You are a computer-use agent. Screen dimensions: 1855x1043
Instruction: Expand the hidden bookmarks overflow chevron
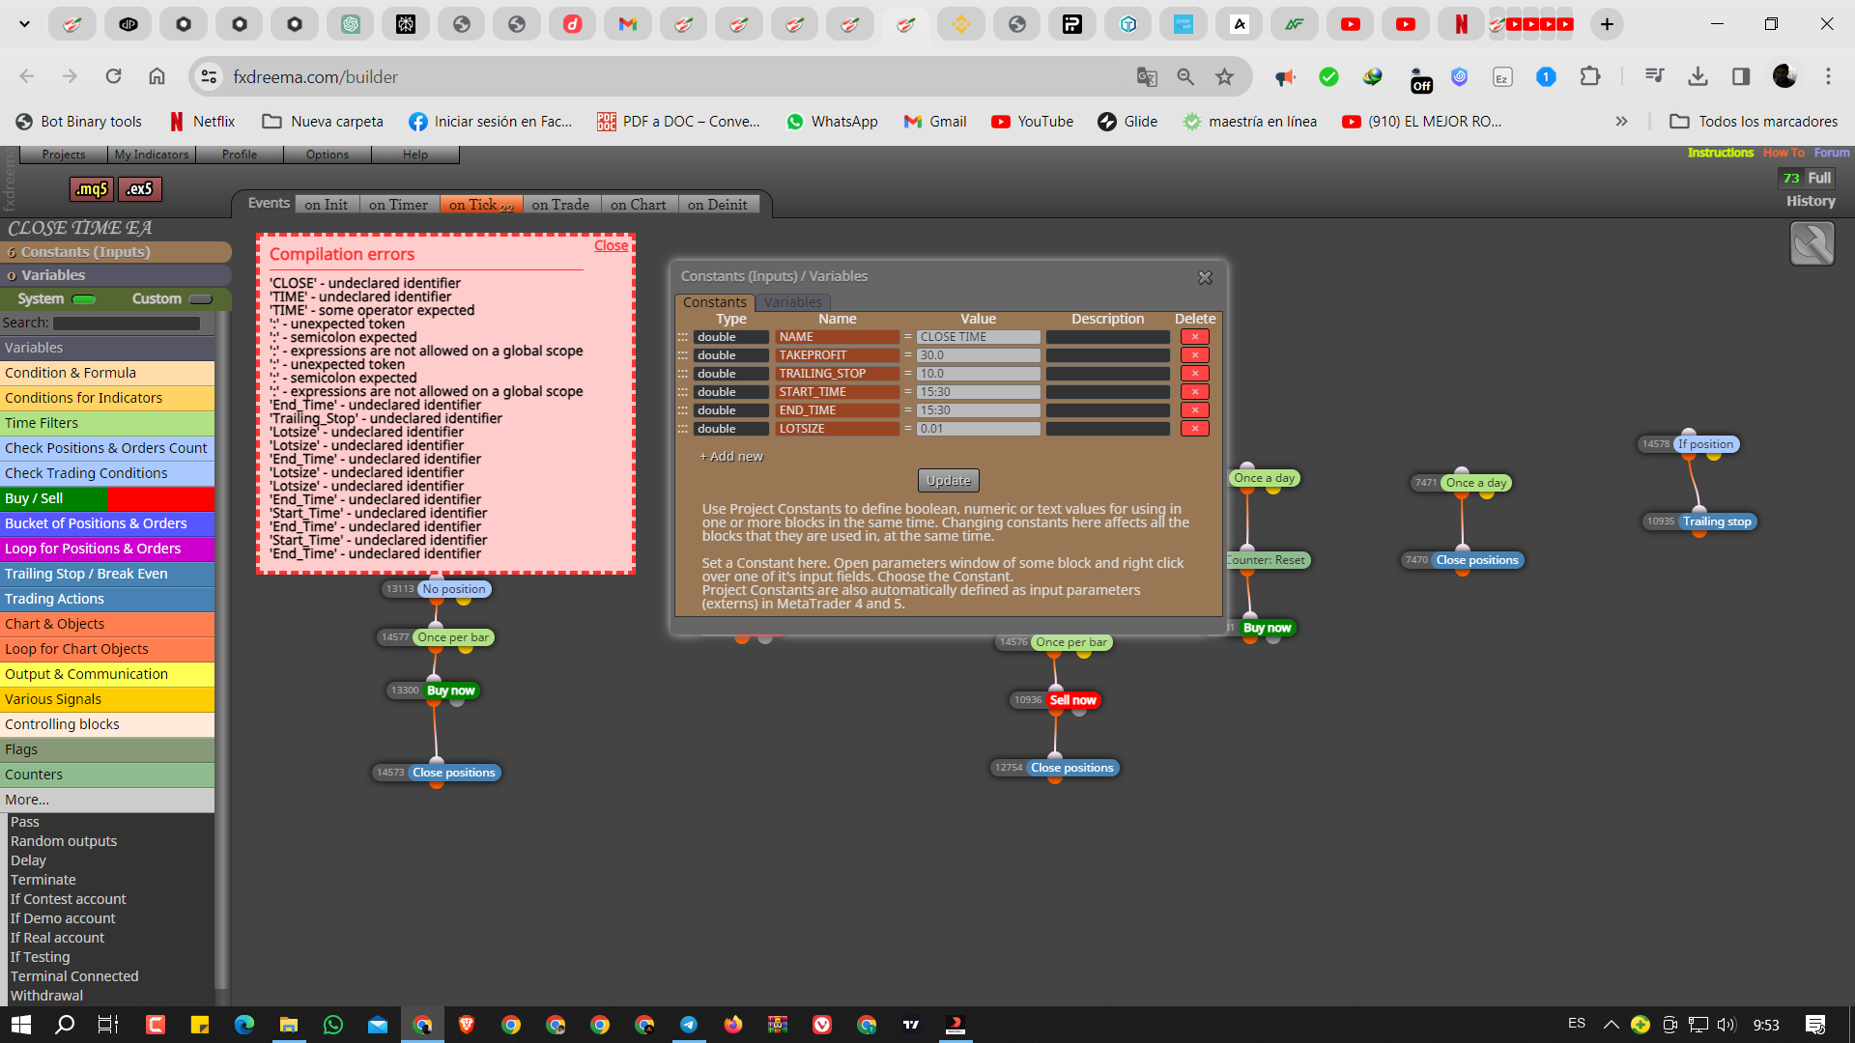point(1621,122)
